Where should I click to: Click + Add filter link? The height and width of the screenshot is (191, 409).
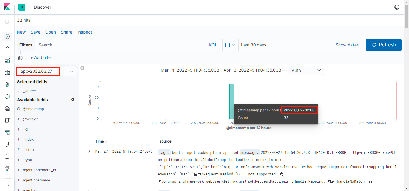(41, 57)
